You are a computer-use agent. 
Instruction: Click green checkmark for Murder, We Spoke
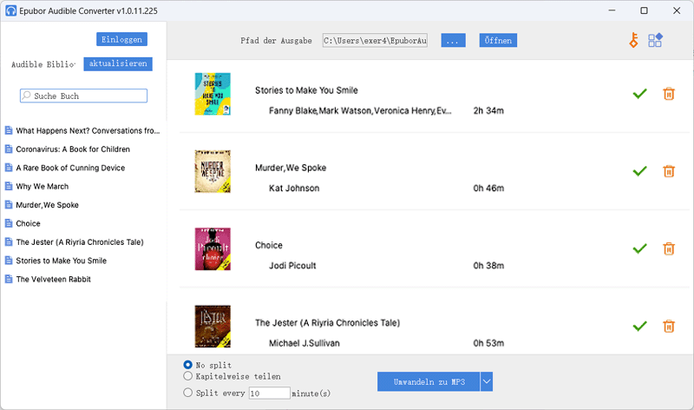coord(640,171)
